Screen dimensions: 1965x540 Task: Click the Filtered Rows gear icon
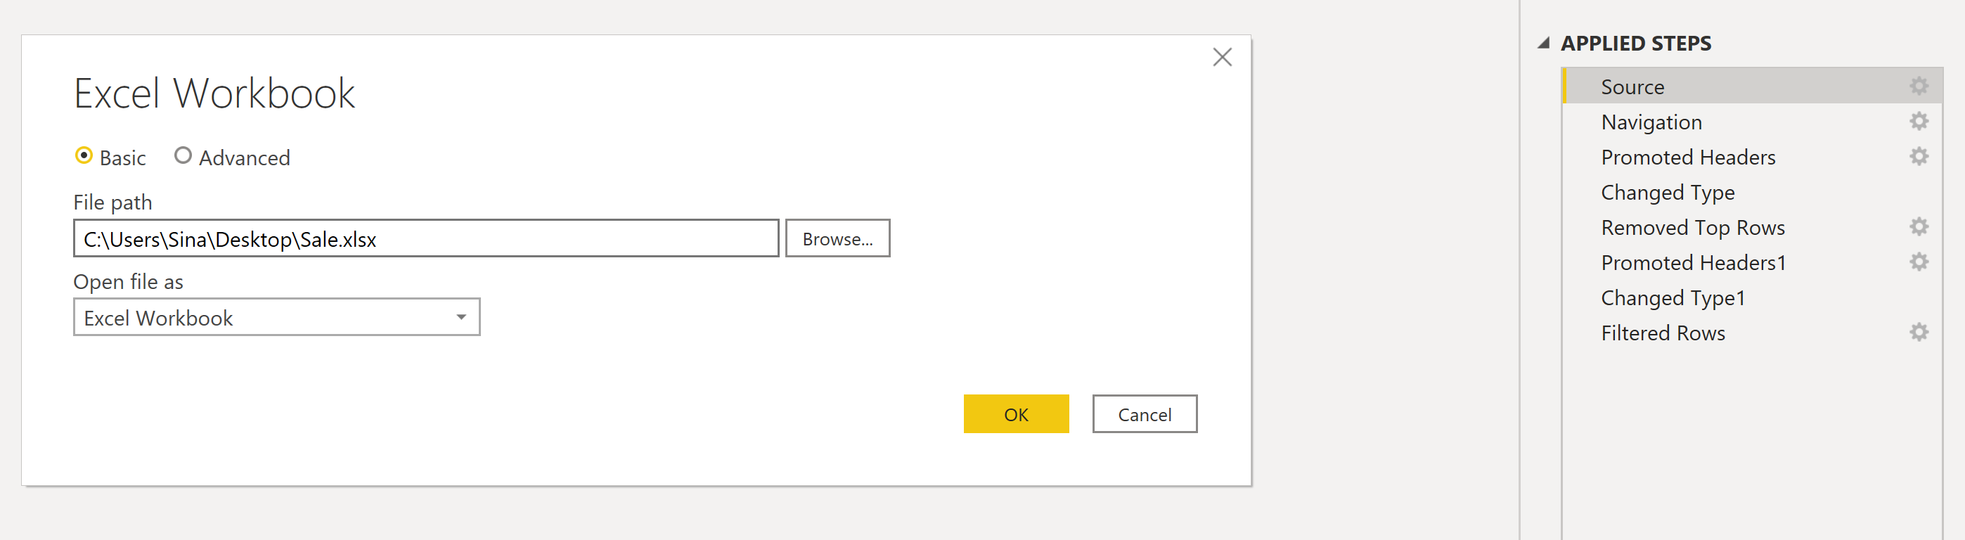(x=1919, y=332)
